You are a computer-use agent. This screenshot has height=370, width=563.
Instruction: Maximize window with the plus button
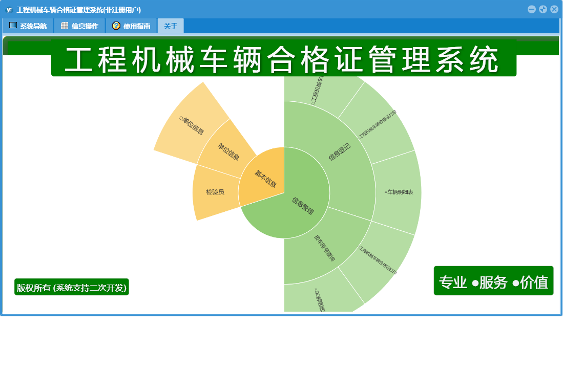[543, 9]
